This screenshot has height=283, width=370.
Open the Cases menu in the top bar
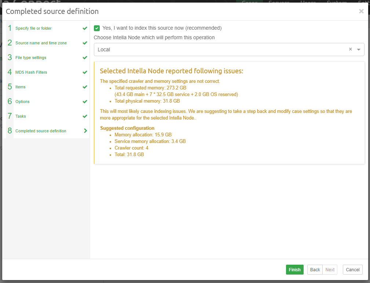[250, 2]
